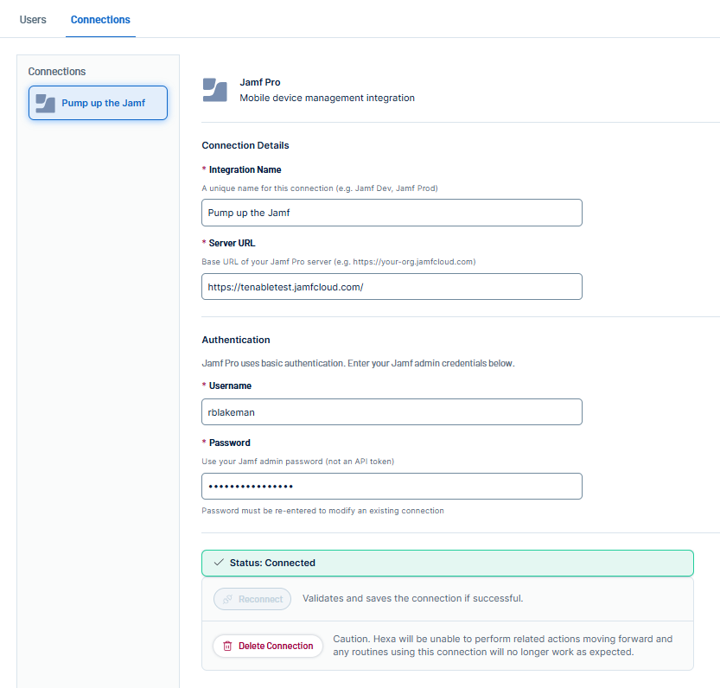Image resolution: width=720 pixels, height=688 pixels.
Task: Click the Status: Connected banner text
Action: (x=272, y=563)
